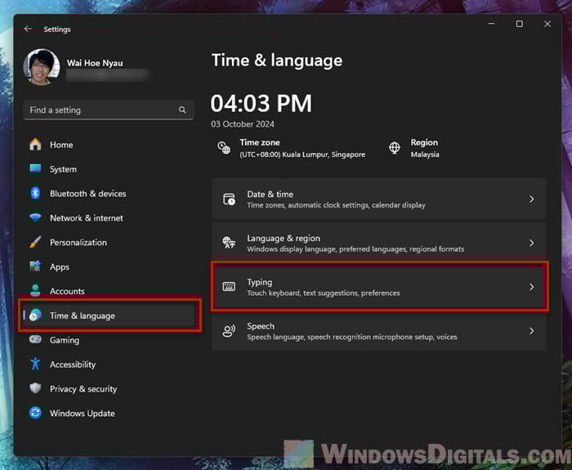Open Privacy & security
Viewport: 572px width, 470px height.
point(109,389)
